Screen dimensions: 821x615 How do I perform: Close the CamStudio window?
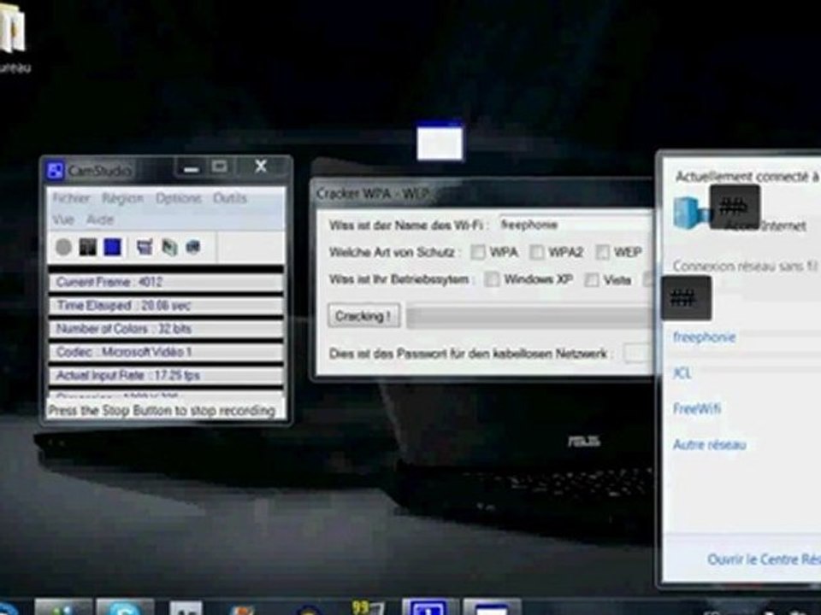point(261,167)
